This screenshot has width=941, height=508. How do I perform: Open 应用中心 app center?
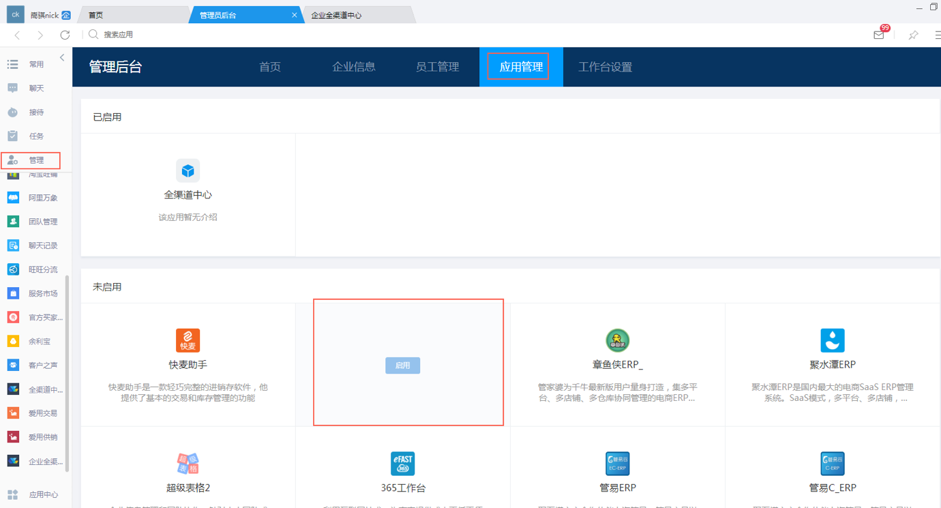33,494
